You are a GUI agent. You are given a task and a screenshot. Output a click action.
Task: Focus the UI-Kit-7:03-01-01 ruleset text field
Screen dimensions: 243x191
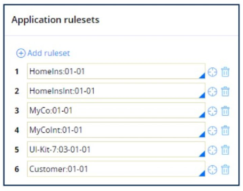coord(116,149)
